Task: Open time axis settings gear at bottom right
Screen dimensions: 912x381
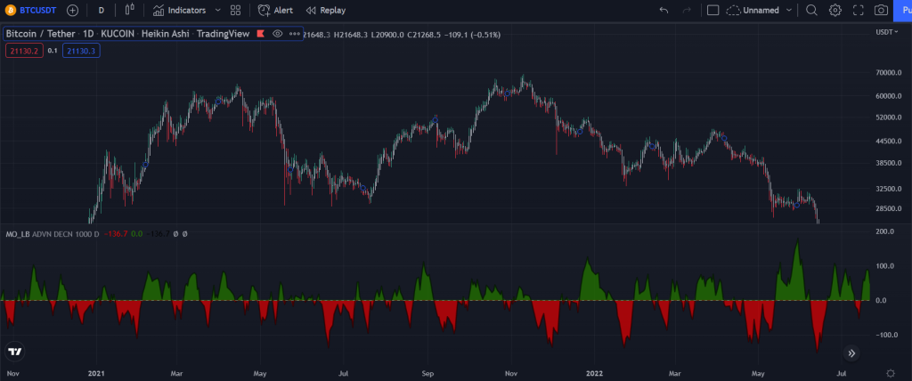Action: click(891, 373)
